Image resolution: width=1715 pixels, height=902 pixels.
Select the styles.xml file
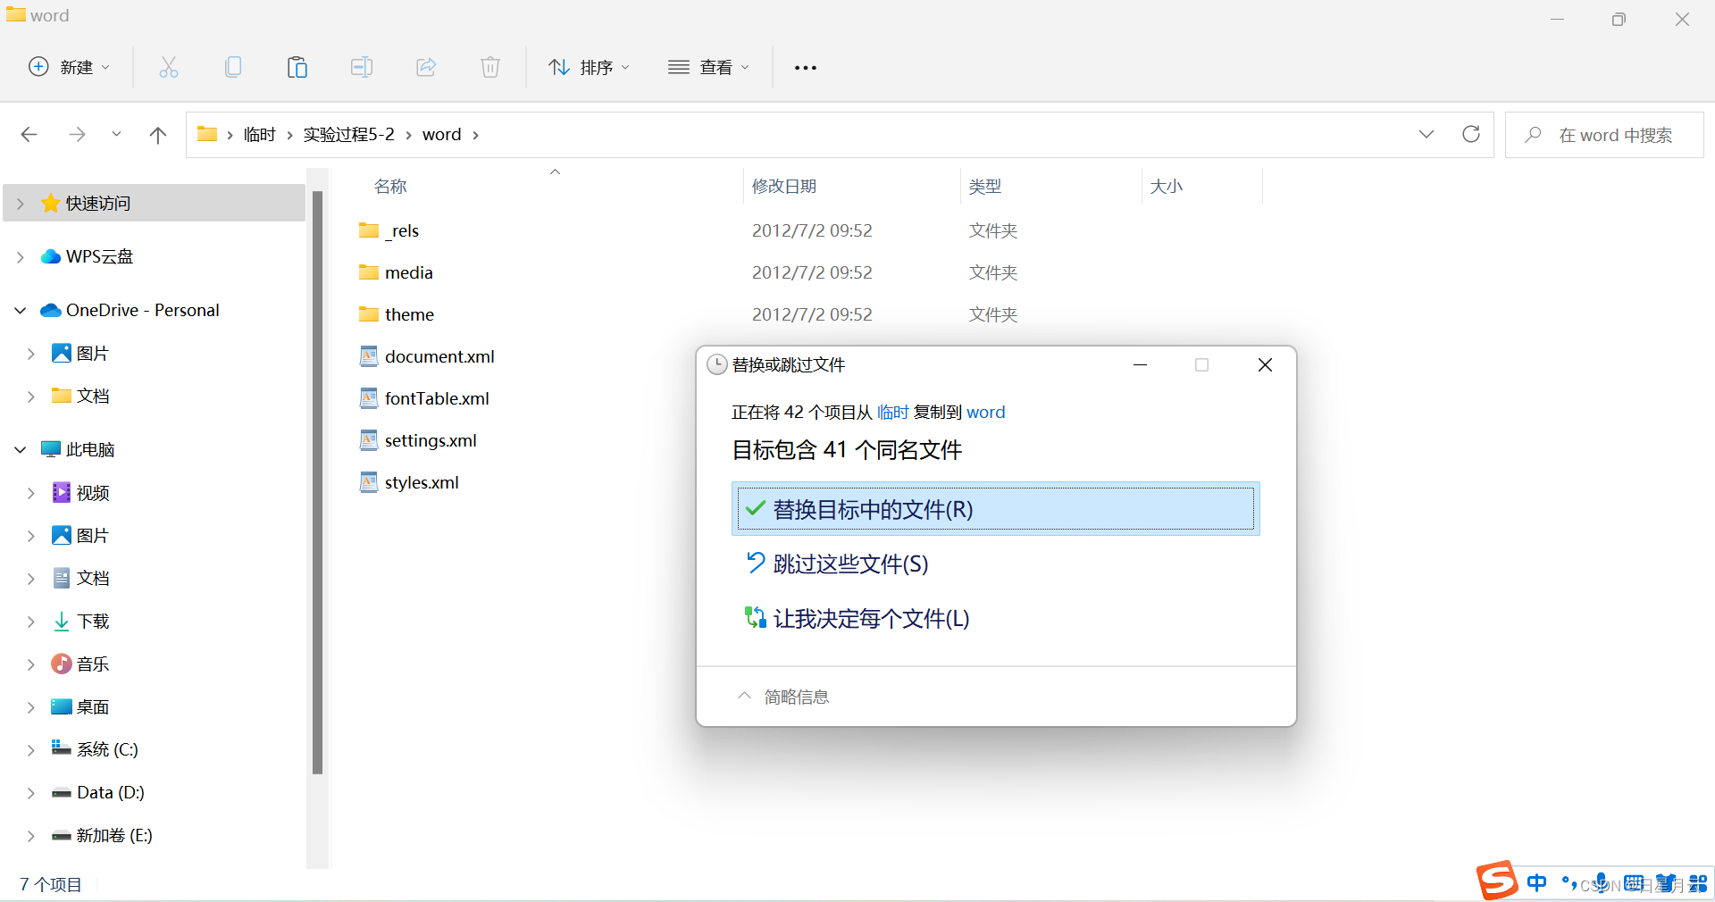(409, 482)
